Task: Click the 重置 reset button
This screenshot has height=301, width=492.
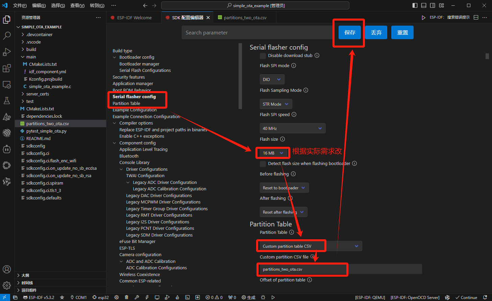Action: tap(402, 32)
